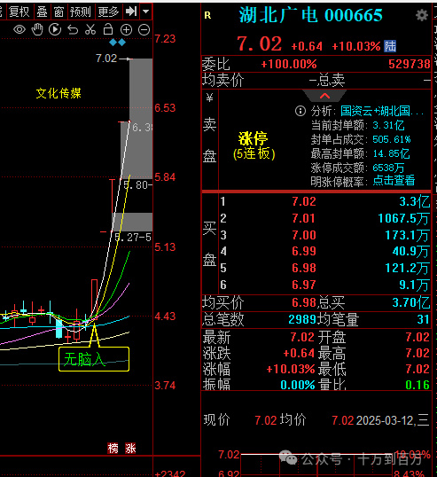The image size is (437, 477).
Task: Select the scissors cut tool
Action: coord(90,29)
